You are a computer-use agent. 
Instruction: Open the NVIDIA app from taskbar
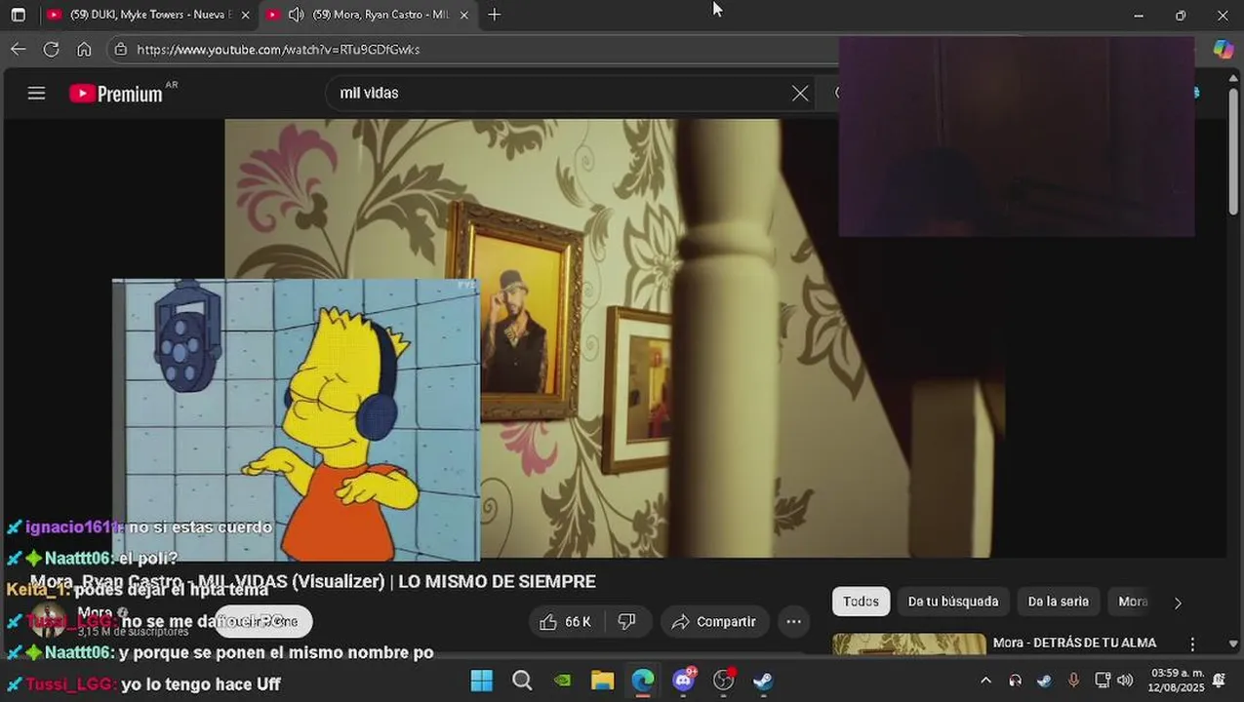point(562,681)
